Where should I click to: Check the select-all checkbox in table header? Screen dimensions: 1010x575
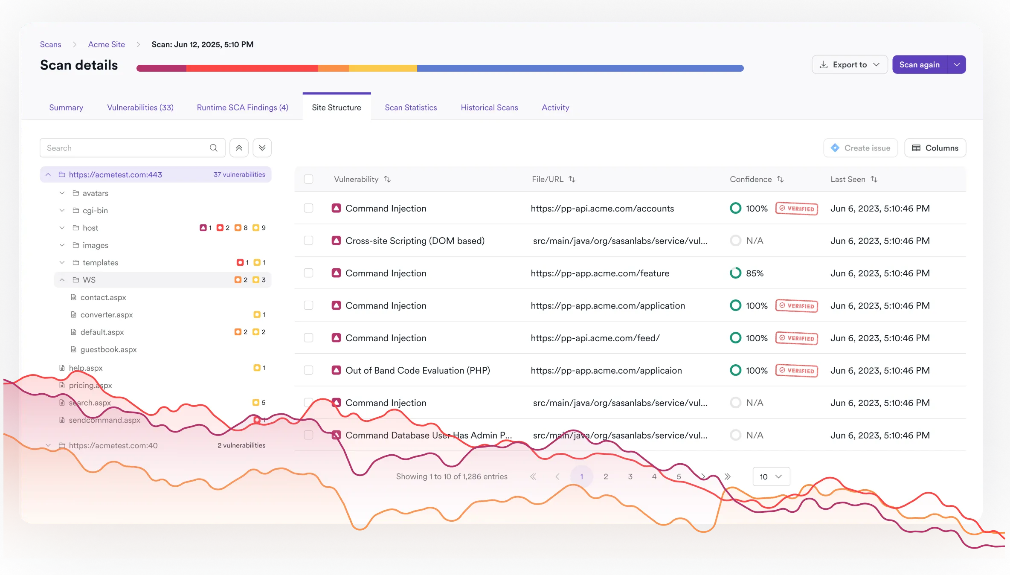[308, 179]
